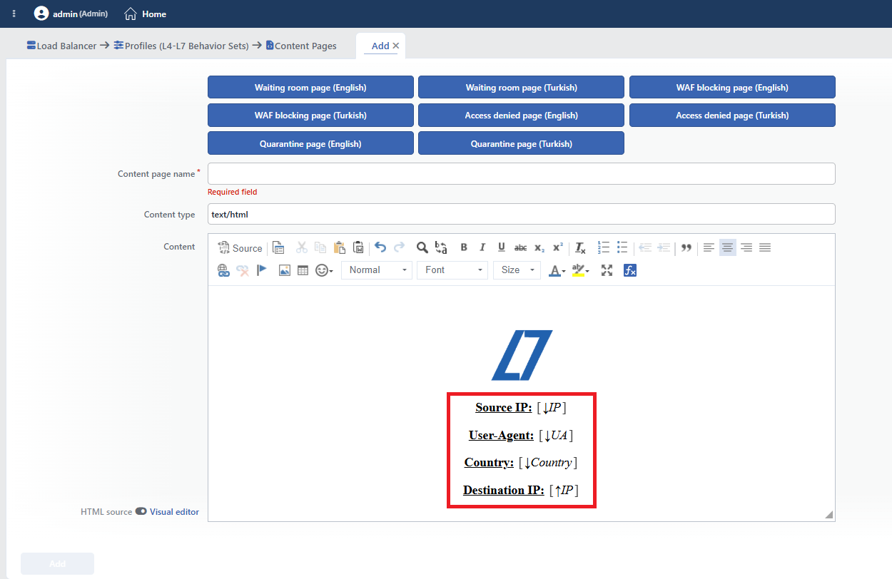The height and width of the screenshot is (579, 892).
Task: Toggle italic formatting
Action: tap(482, 247)
